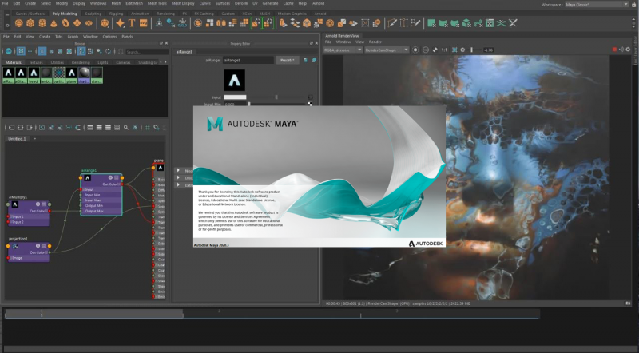Open the Render menu in Arnold RenderView

click(375, 42)
